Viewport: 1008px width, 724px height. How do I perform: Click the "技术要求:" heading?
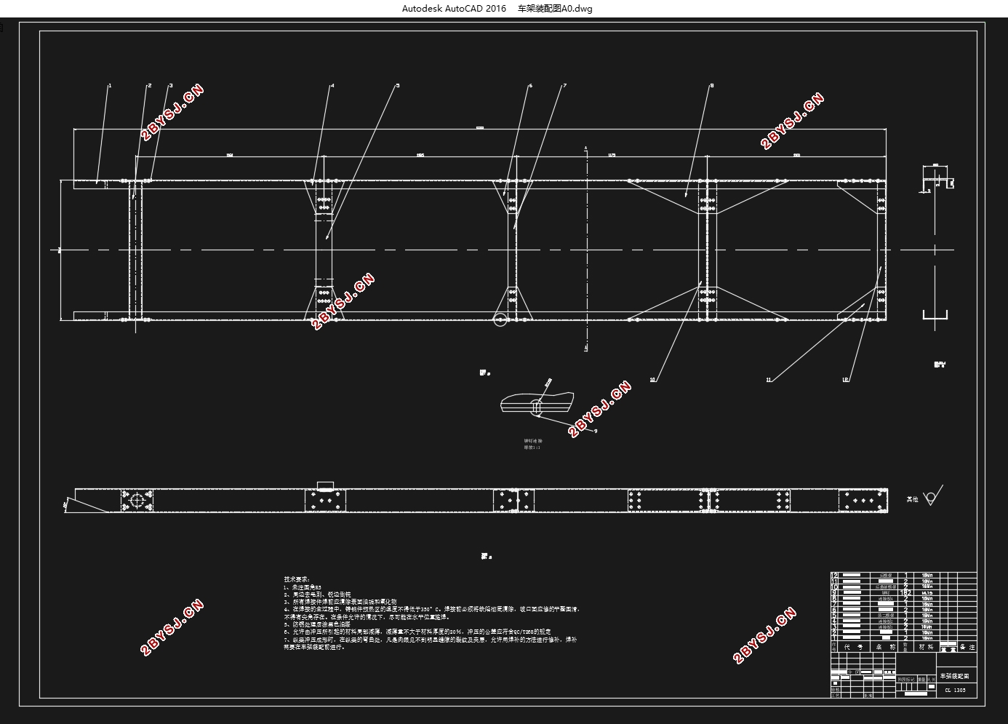[x=297, y=579]
